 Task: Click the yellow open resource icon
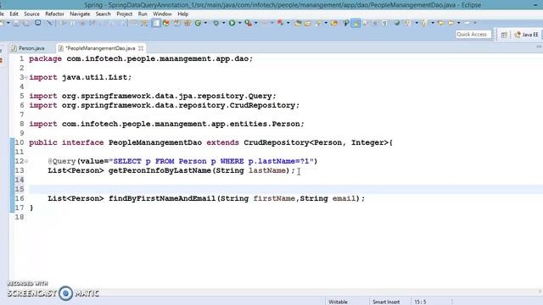[334, 23]
